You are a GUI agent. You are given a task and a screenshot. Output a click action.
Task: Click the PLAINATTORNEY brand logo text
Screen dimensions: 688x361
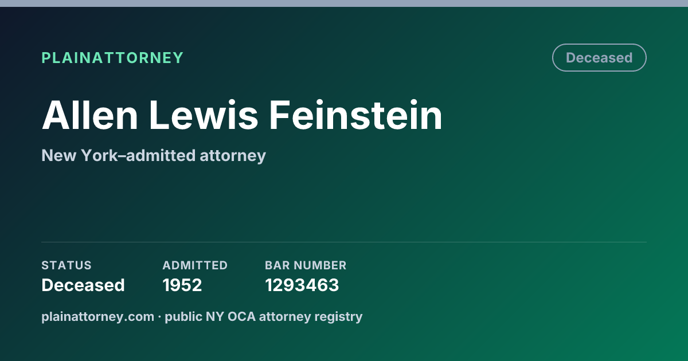pyautogui.click(x=112, y=58)
